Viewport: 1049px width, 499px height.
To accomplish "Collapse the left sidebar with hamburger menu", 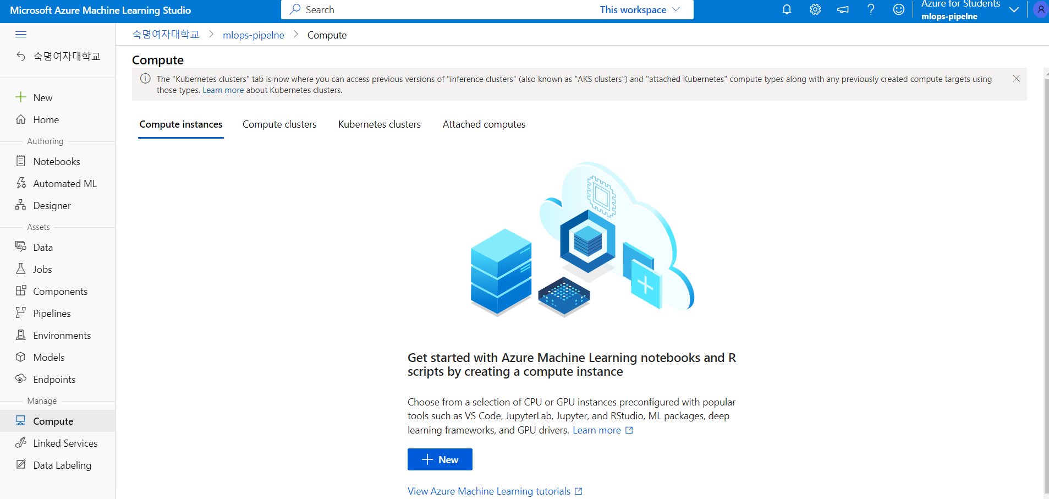I will click(21, 34).
